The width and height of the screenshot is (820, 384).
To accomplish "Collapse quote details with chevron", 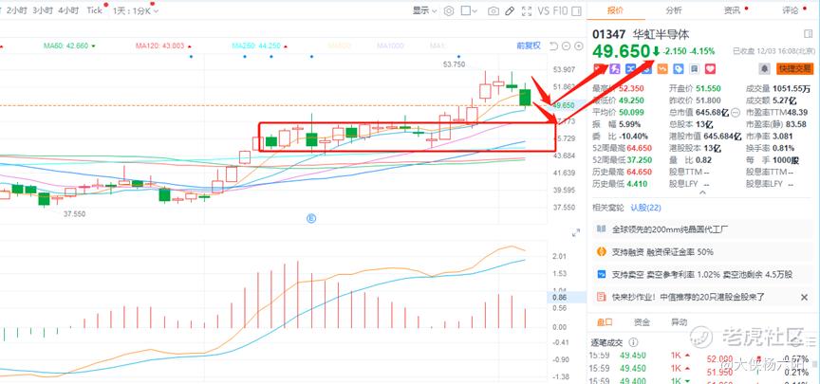I will click(x=702, y=192).
